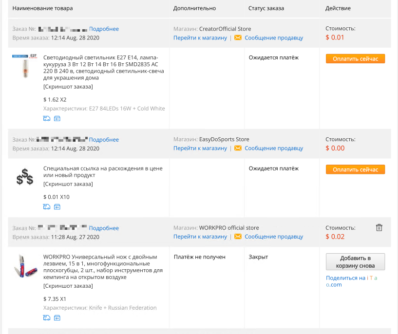Open Подробнее for the WORKPRO order
This screenshot has height=334, width=398.
click(104, 228)
